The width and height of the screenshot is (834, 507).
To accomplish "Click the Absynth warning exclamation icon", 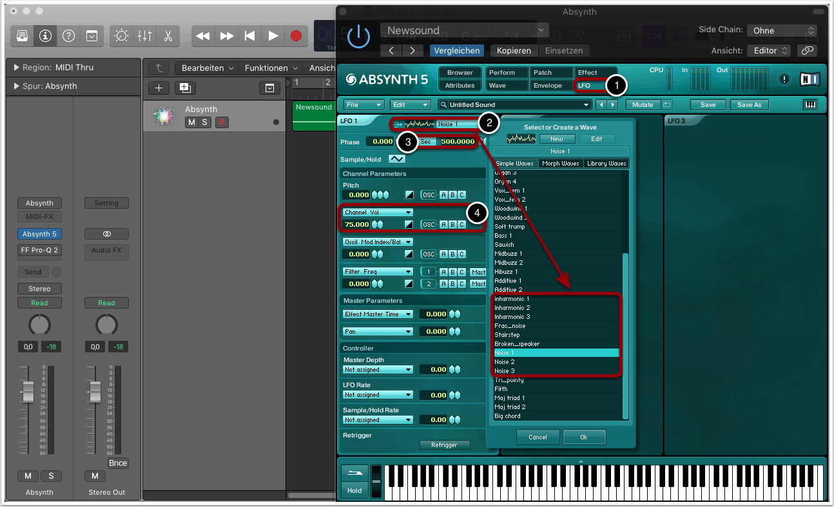I will pos(784,79).
